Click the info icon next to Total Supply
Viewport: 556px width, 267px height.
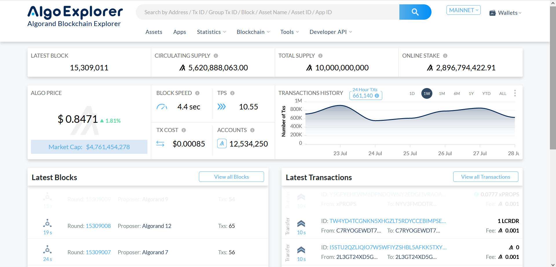[320, 56]
